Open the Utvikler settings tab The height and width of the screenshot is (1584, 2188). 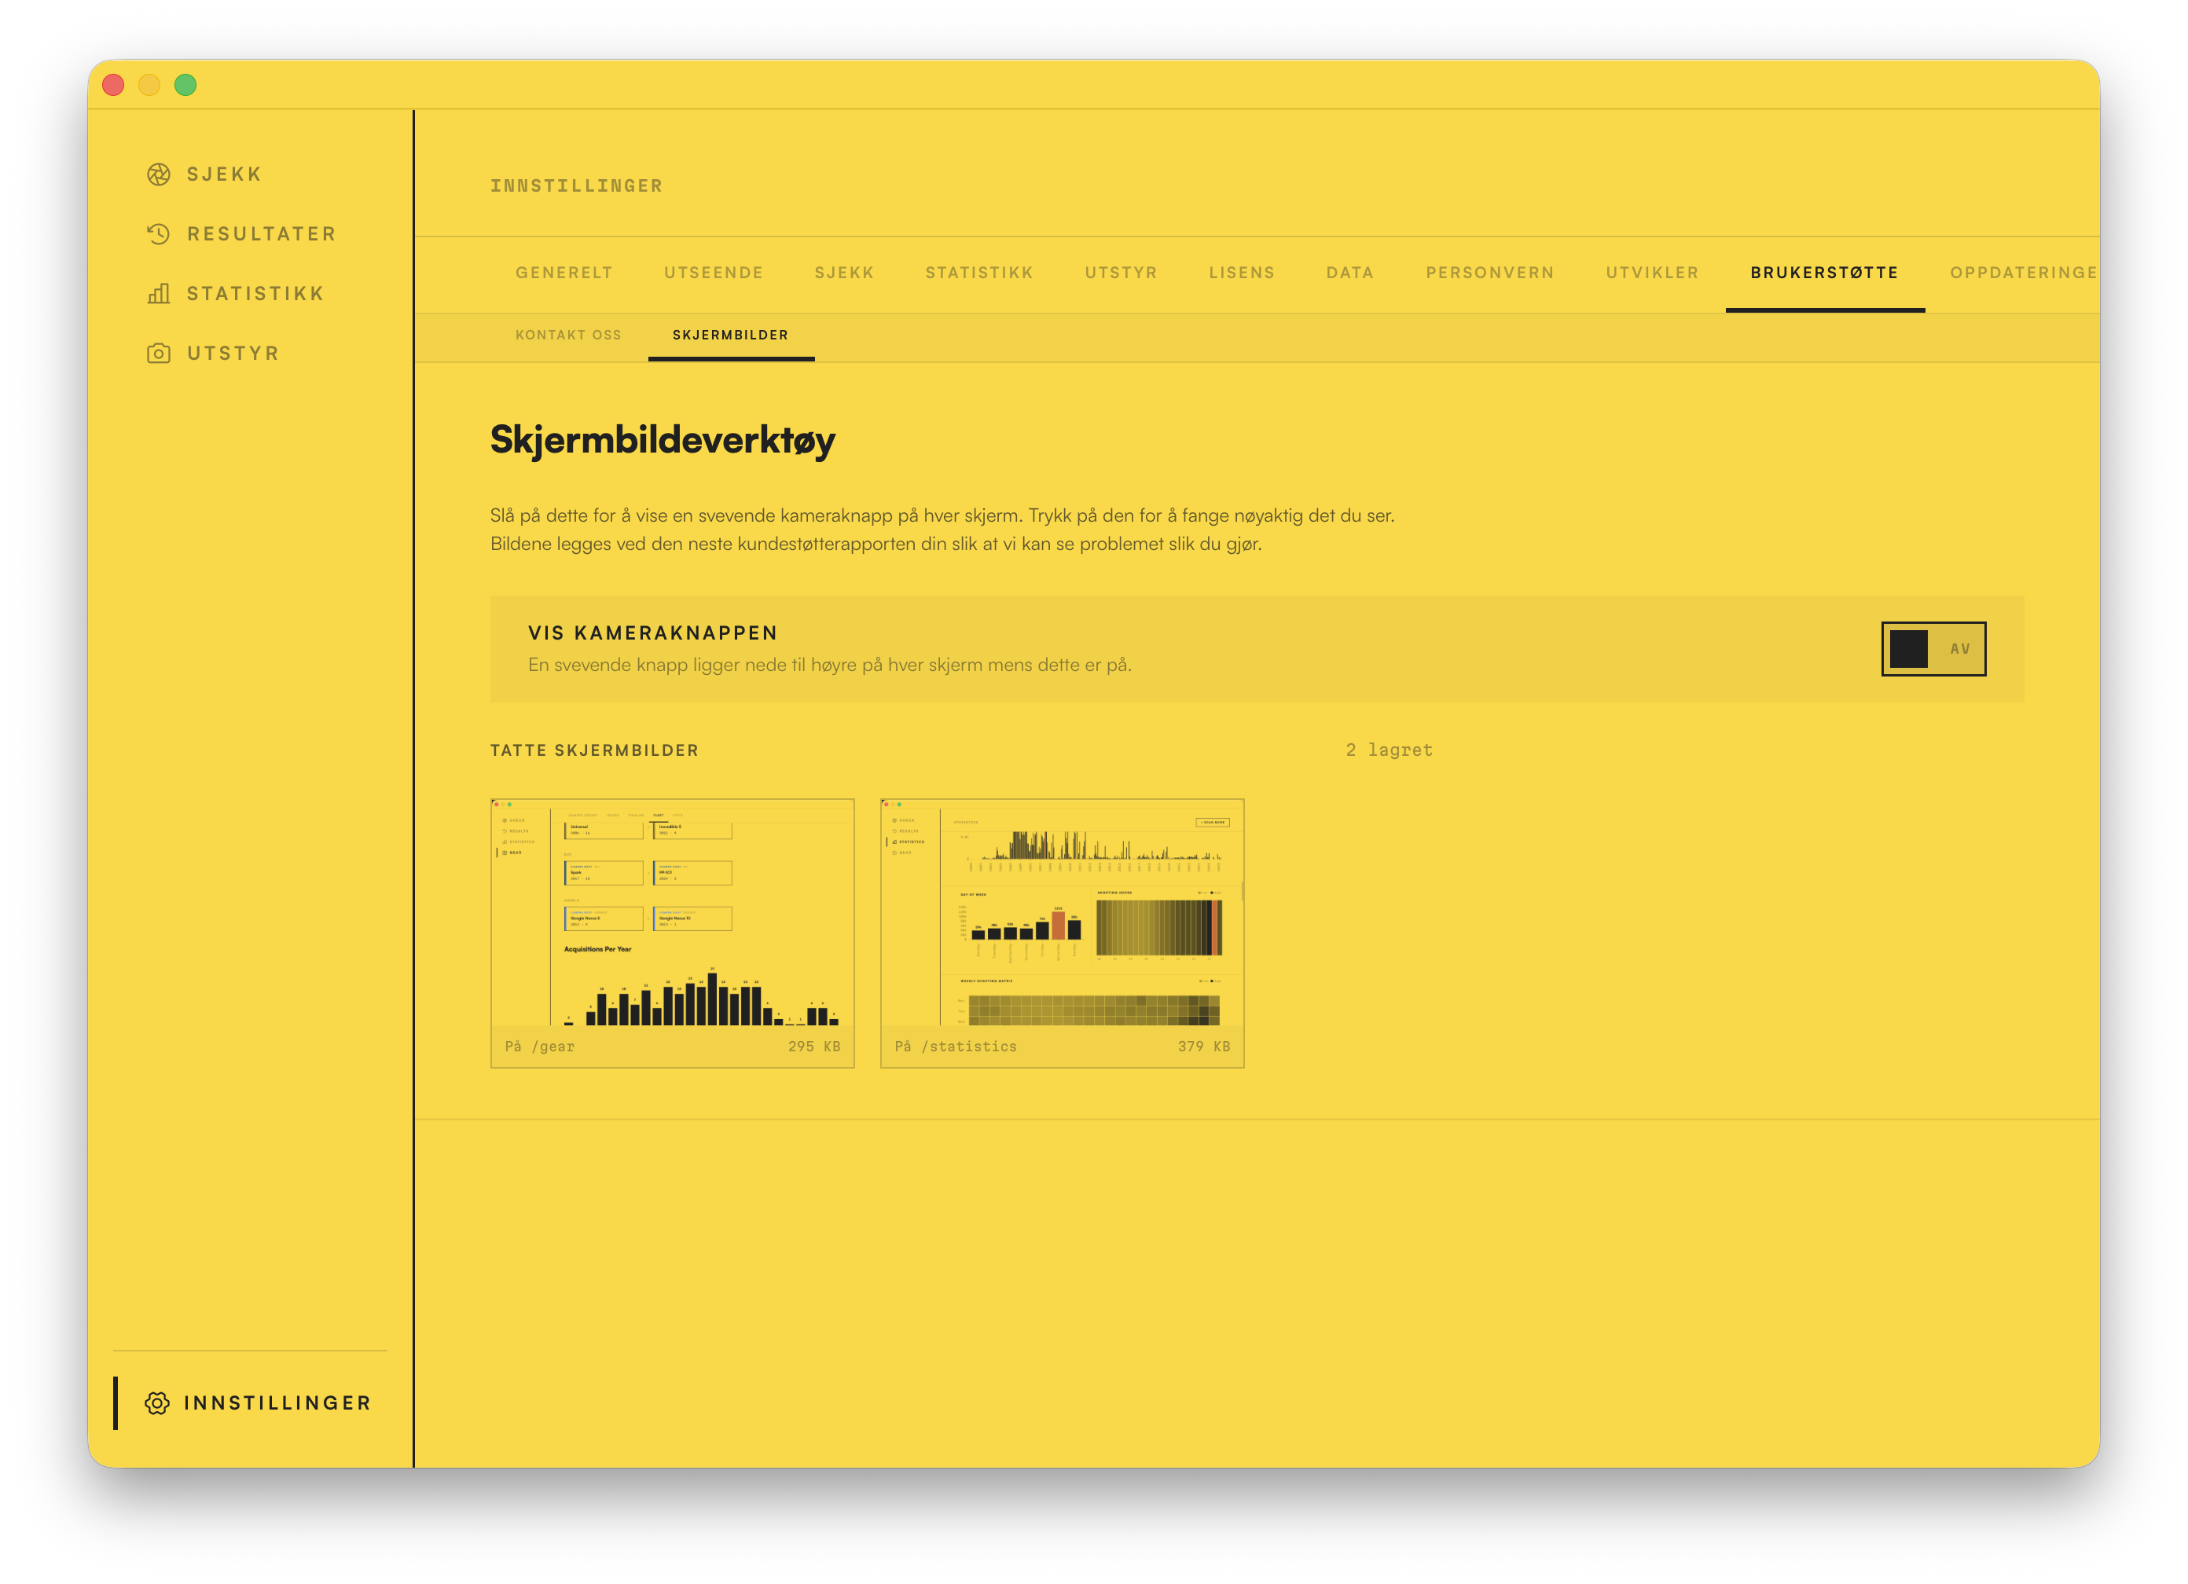(1652, 273)
